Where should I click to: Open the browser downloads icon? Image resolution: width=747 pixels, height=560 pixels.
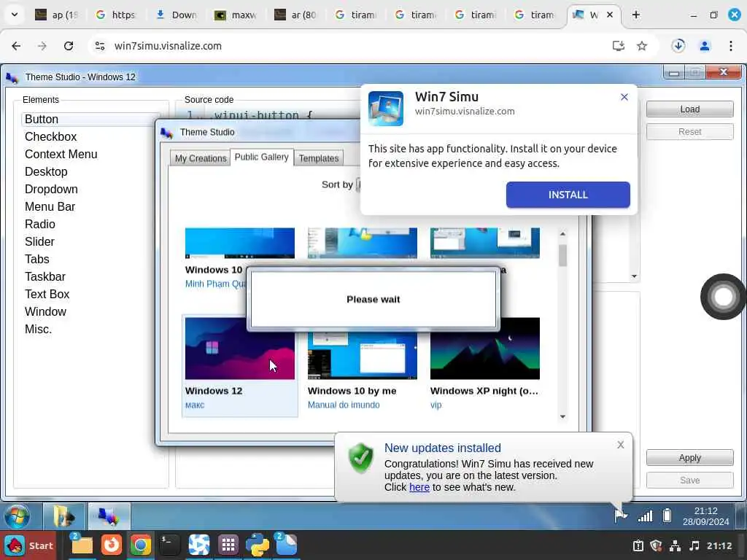pos(678,46)
